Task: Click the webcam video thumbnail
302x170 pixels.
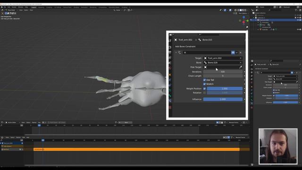Action: (x=278, y=146)
